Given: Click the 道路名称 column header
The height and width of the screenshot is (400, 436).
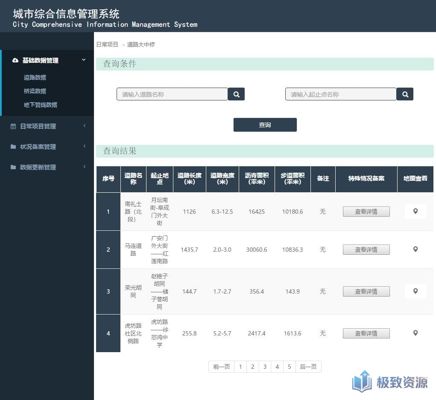Looking at the screenshot, I should coord(133,179).
